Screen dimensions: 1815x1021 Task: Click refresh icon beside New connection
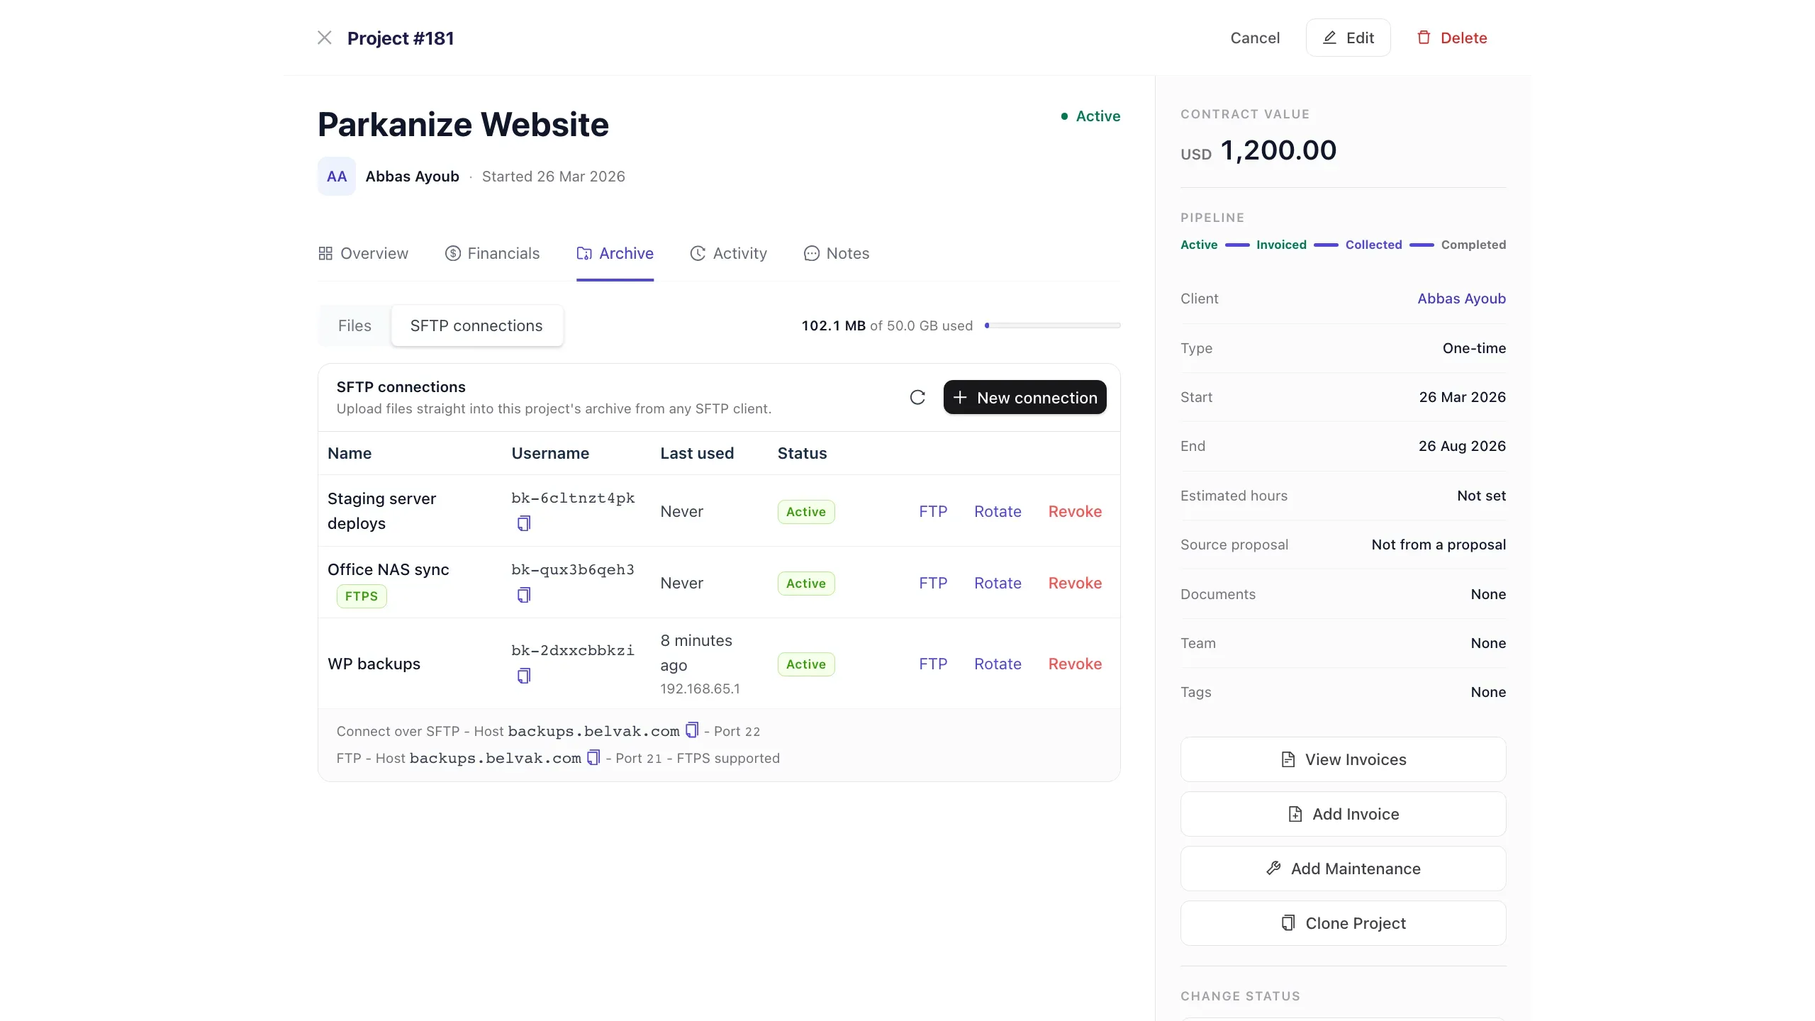(917, 397)
